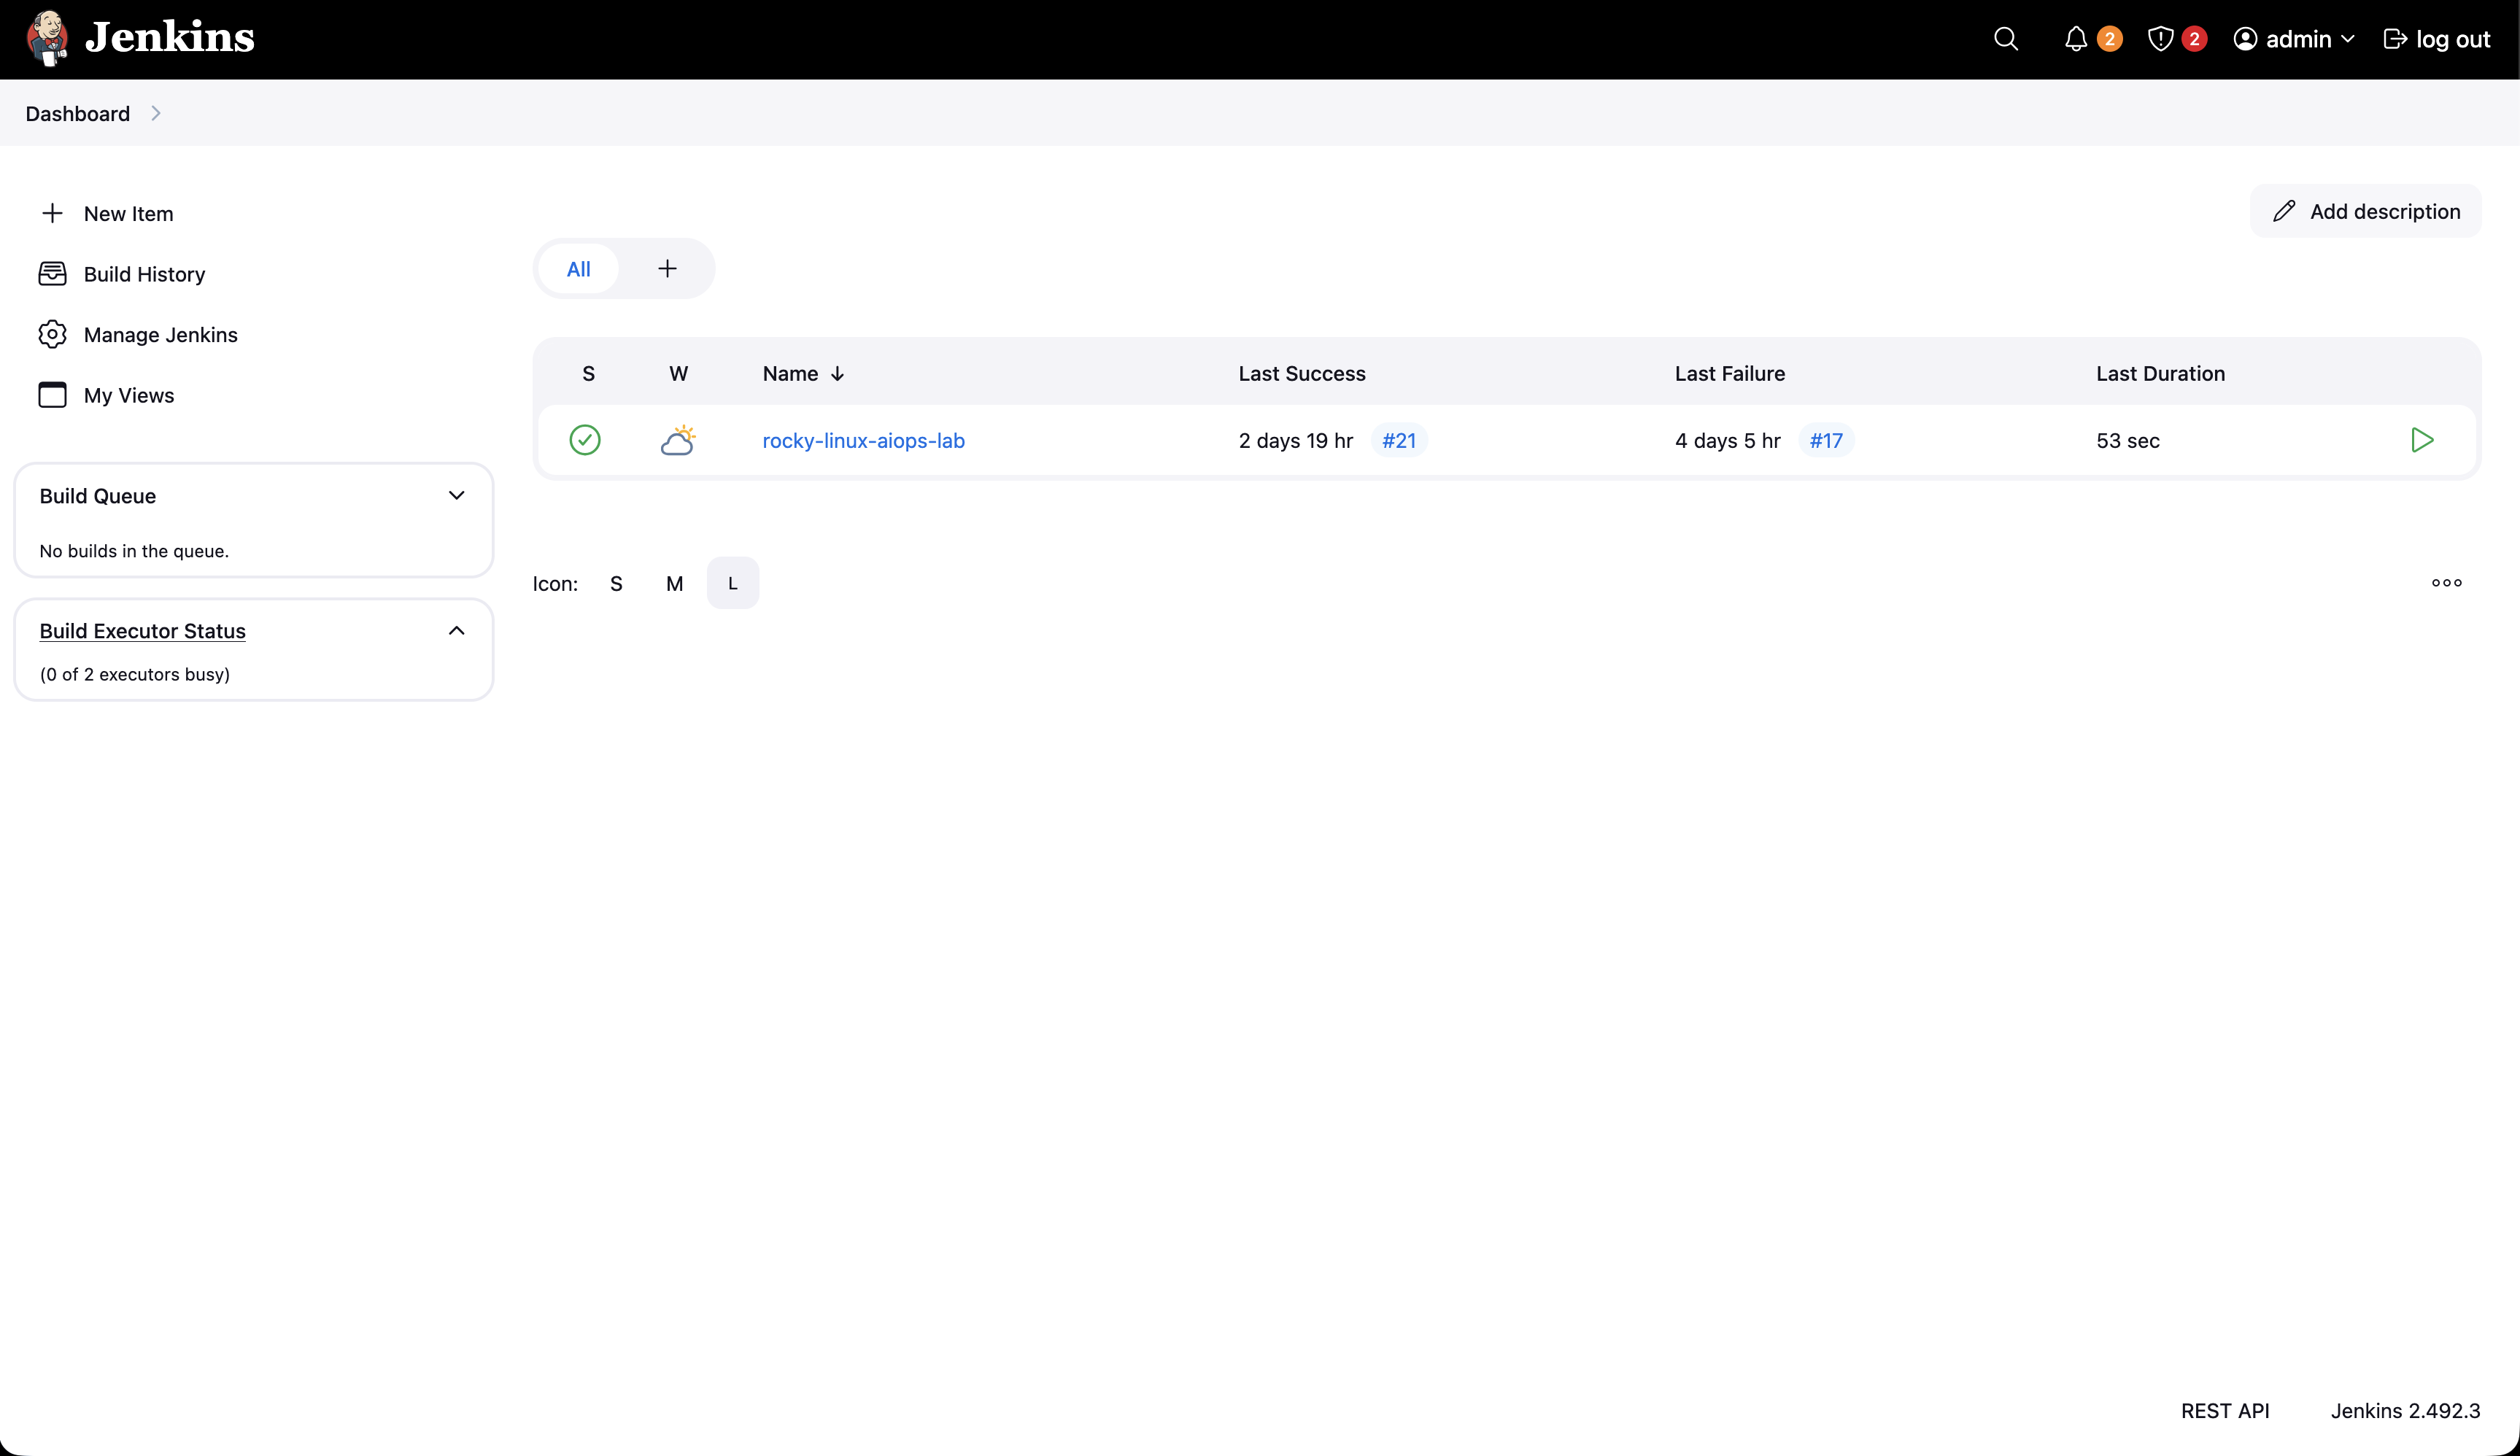Open the New Item link
The image size is (2520, 1456).
click(128, 213)
